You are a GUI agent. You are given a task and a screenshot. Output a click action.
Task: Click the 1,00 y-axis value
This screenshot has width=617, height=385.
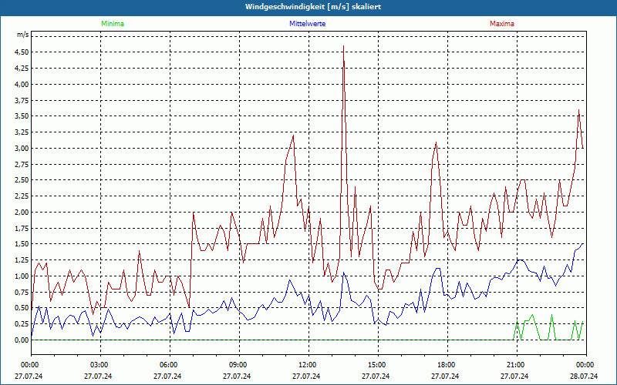tap(22, 276)
